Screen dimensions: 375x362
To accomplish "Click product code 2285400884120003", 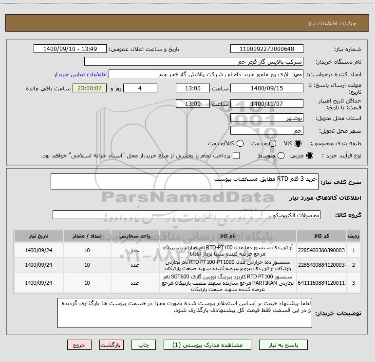I will point(321,265).
